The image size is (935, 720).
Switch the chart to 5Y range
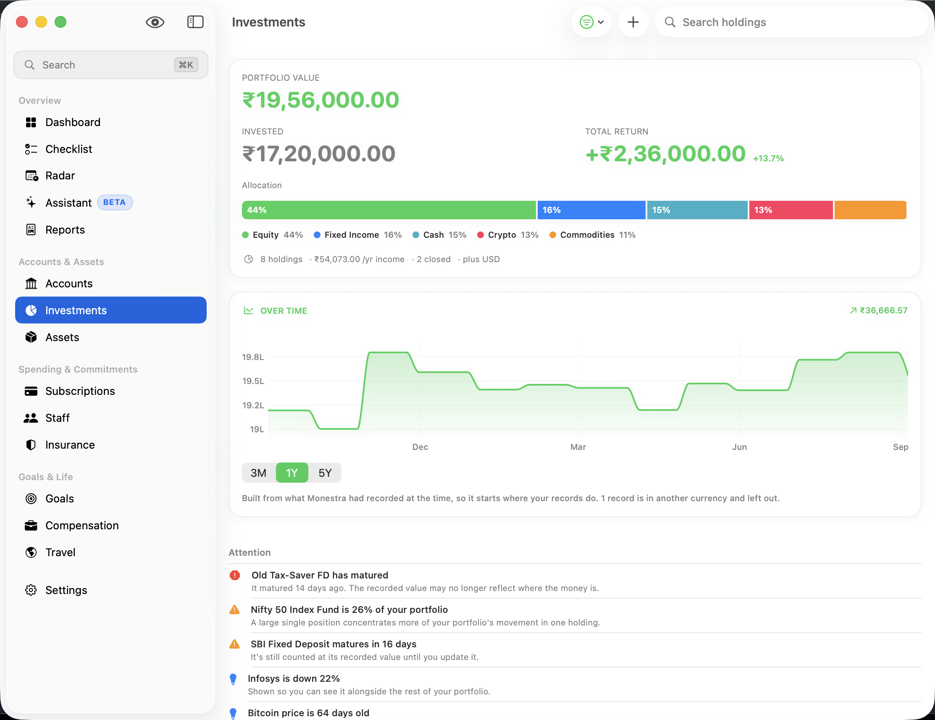point(326,473)
